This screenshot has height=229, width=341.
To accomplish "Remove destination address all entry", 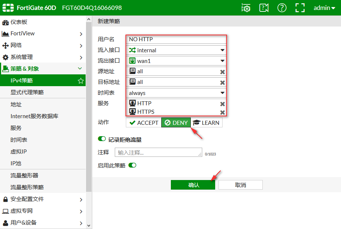I will tap(222, 82).
